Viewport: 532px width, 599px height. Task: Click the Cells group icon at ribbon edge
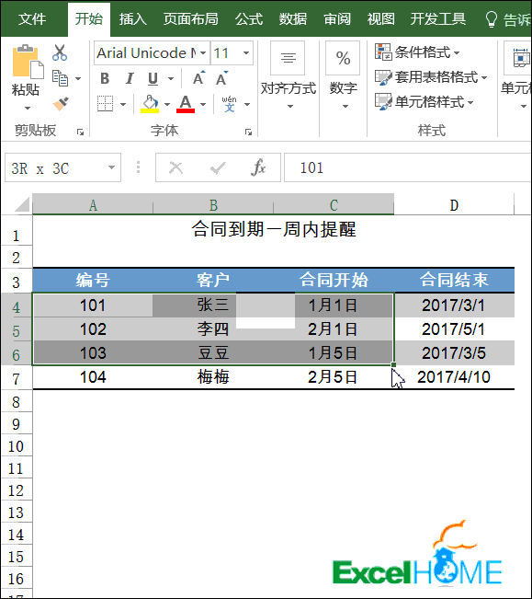(x=521, y=58)
